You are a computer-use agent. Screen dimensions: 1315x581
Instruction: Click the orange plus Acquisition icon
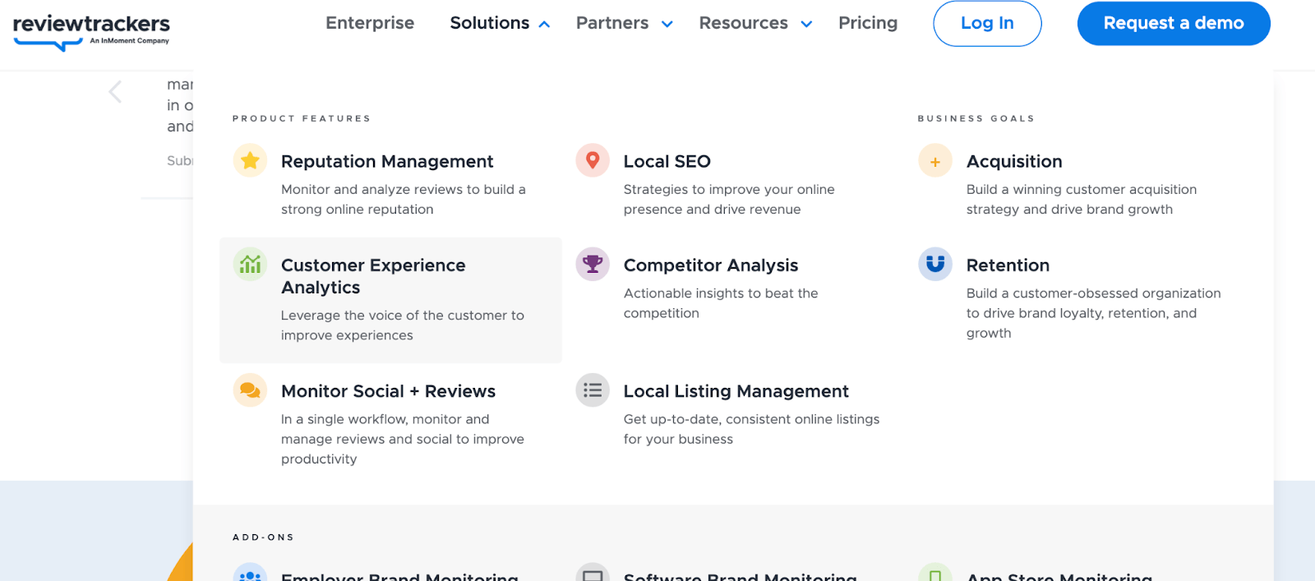[935, 161]
